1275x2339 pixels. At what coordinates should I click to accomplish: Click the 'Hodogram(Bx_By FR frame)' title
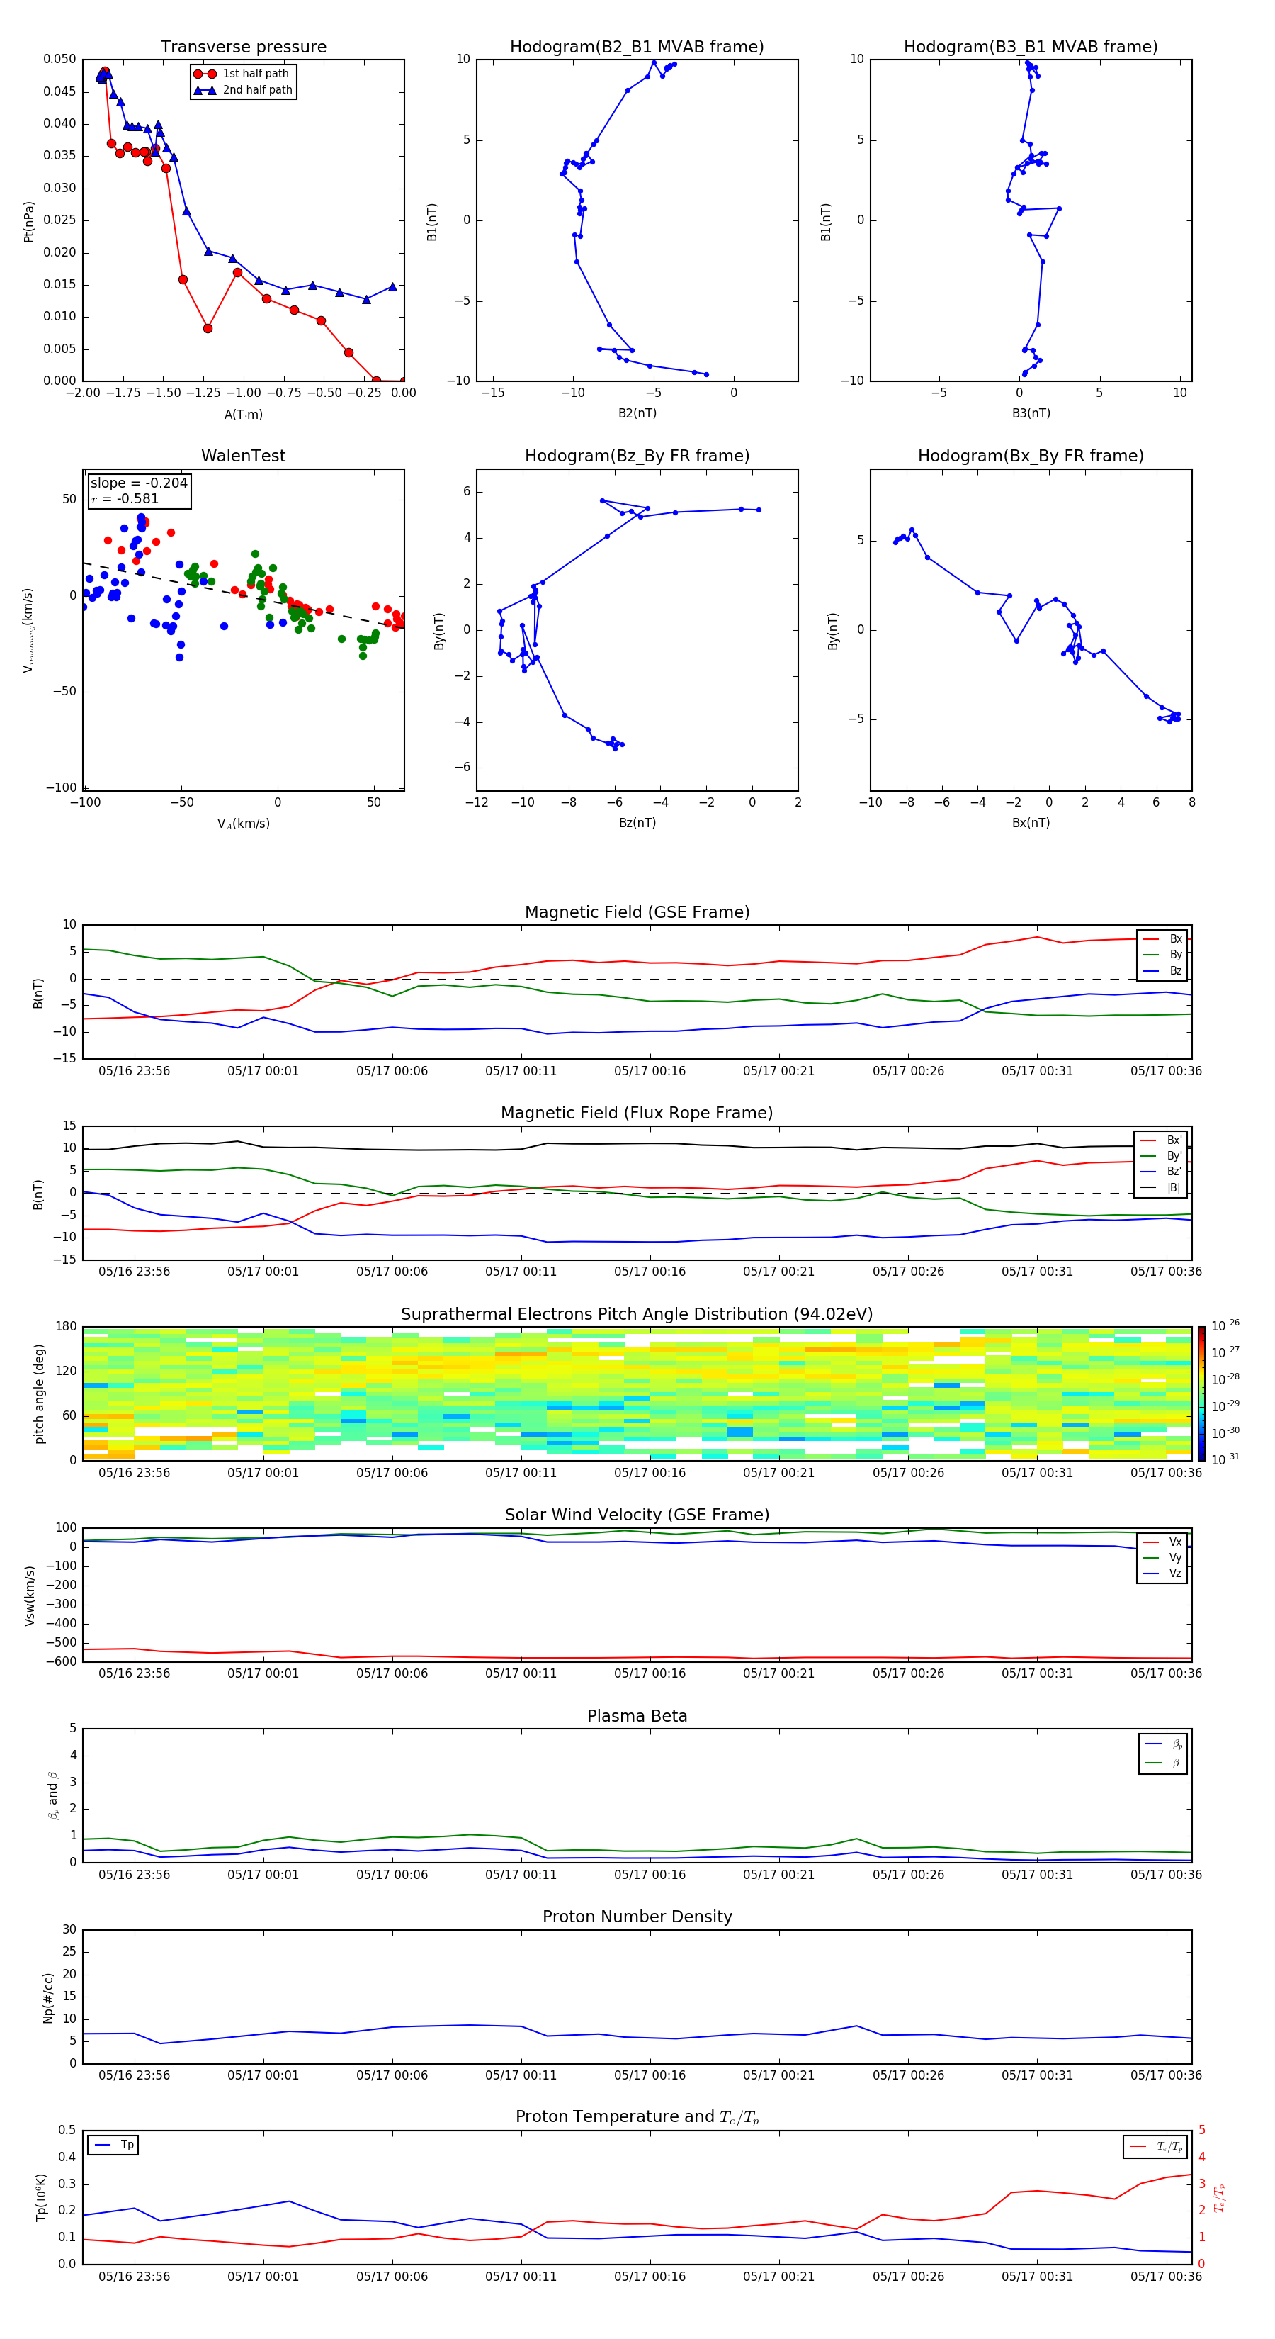pyautogui.click(x=1031, y=456)
